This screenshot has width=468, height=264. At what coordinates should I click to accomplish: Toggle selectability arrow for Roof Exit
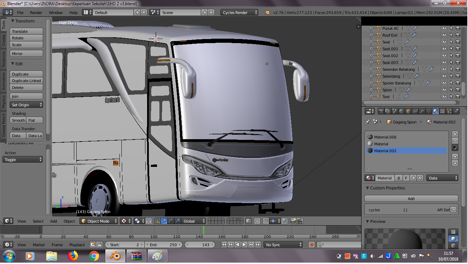451,35
